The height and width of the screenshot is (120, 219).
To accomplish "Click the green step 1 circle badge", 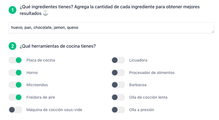I will click(x=12, y=10).
